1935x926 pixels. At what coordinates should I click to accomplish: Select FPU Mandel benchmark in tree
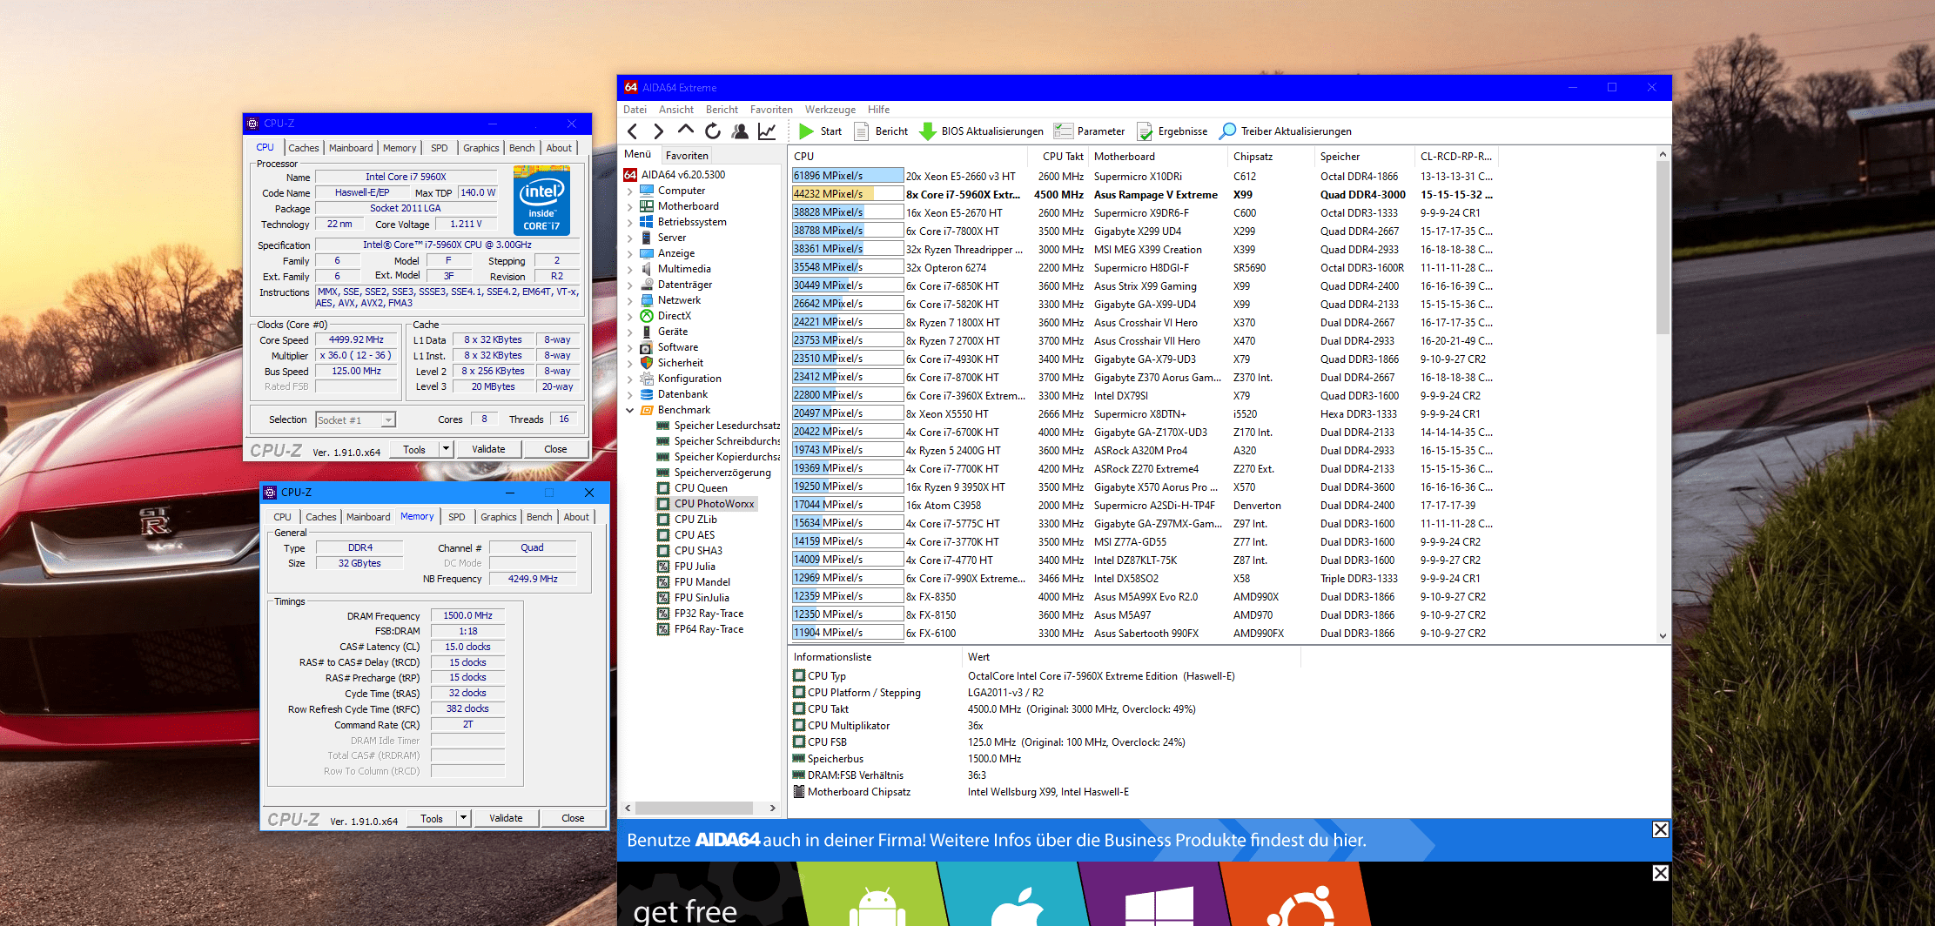702,582
